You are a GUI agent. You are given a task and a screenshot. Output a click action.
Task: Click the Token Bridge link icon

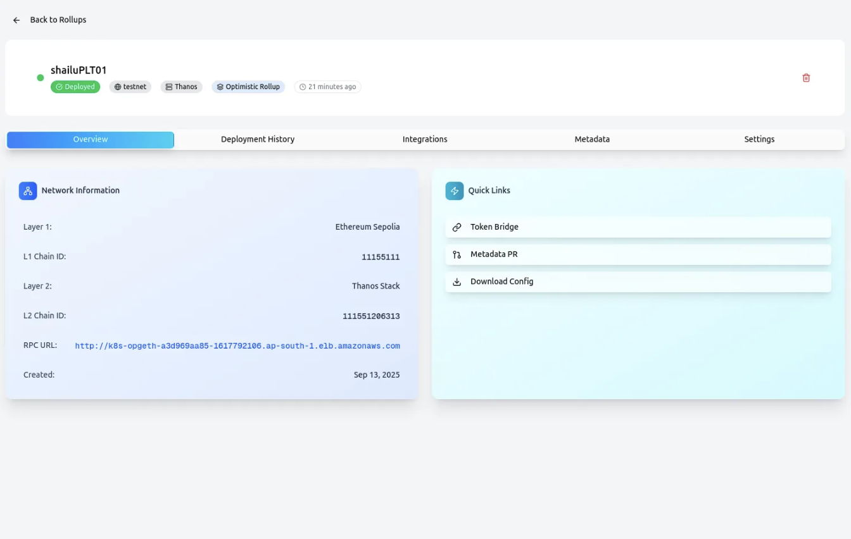coord(457,227)
